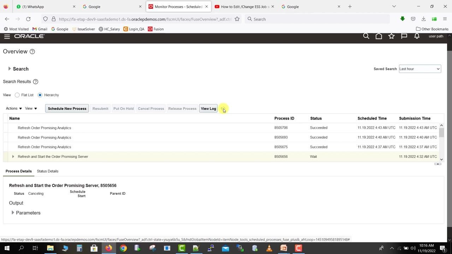Open the Oracle navigator hamburger menu
The height and width of the screenshot is (254, 452).
7,36
